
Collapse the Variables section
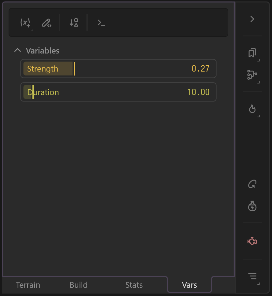pos(18,50)
